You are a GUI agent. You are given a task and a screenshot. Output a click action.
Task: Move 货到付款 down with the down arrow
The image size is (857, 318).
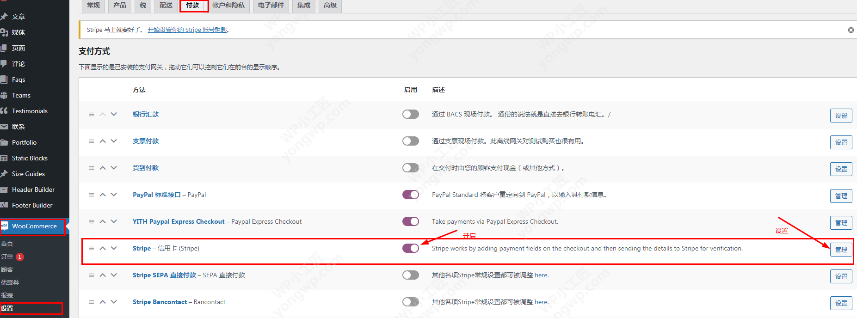[x=114, y=168]
